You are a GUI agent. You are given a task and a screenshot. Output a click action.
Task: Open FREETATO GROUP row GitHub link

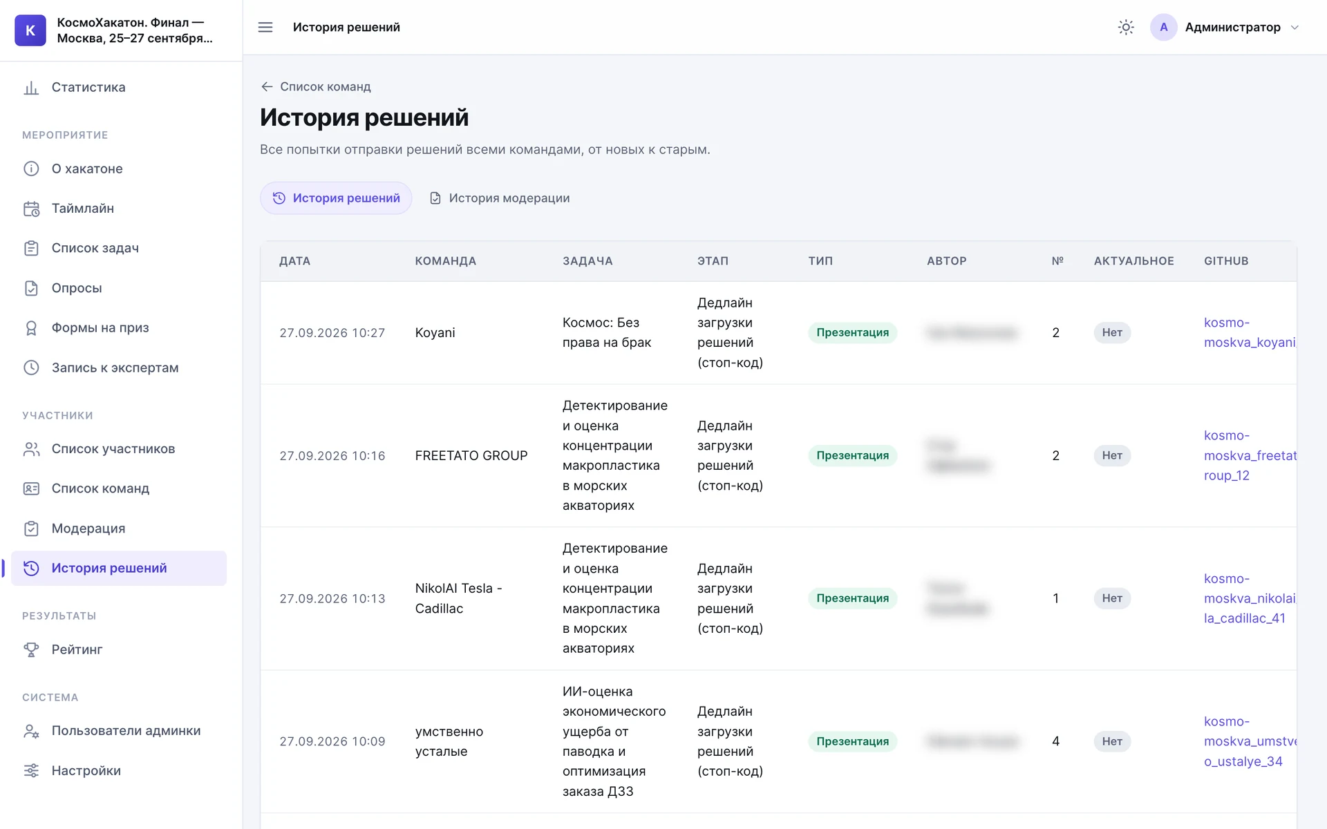1250,455
